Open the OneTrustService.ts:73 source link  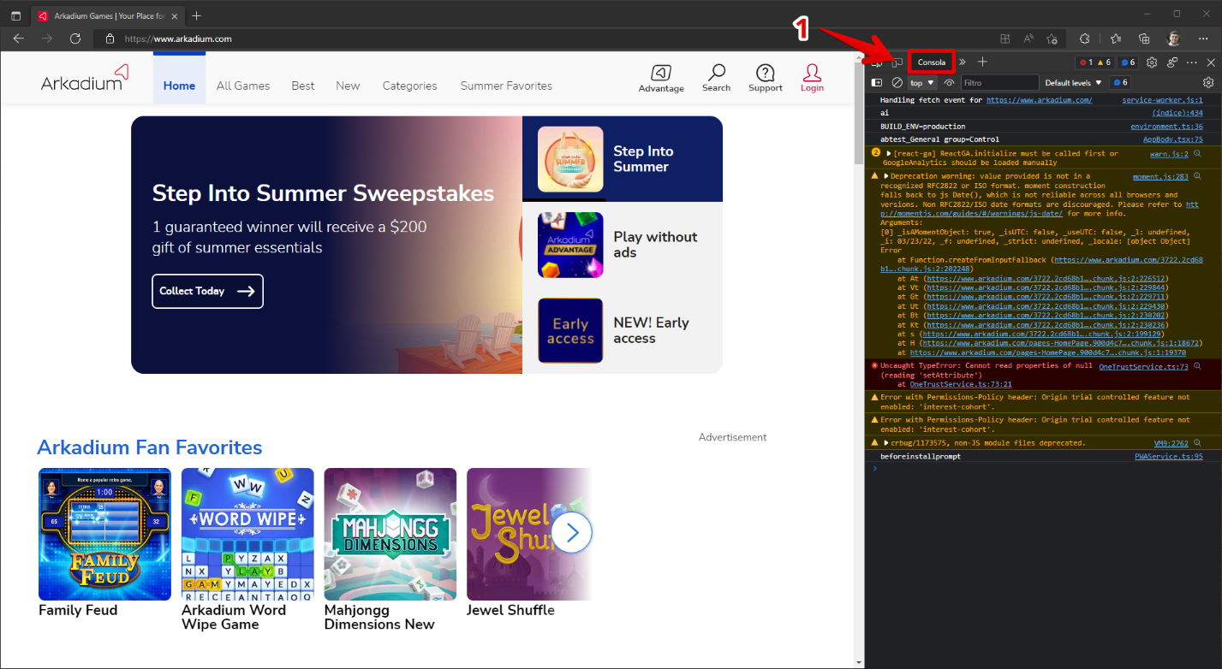click(x=1143, y=366)
